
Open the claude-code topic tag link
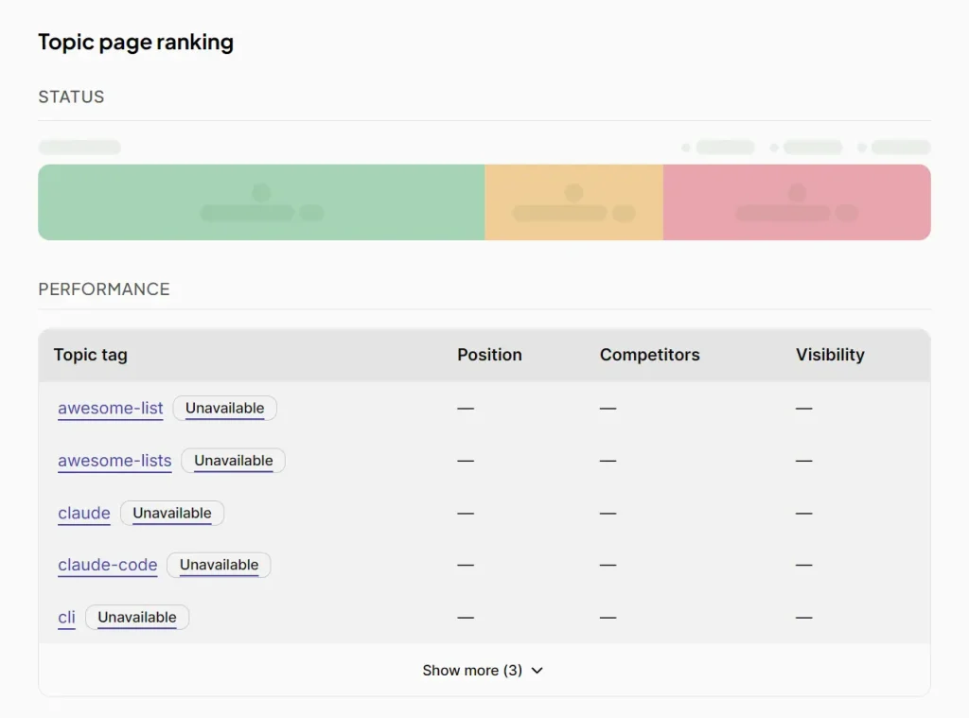tap(107, 565)
